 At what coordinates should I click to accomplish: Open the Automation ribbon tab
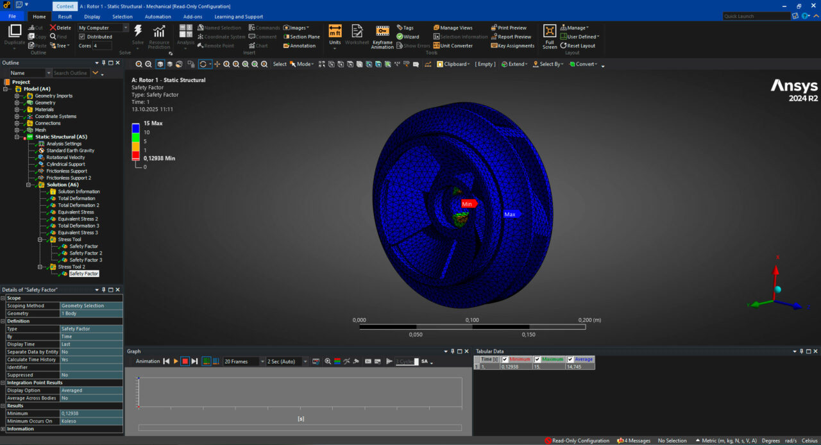tap(158, 17)
